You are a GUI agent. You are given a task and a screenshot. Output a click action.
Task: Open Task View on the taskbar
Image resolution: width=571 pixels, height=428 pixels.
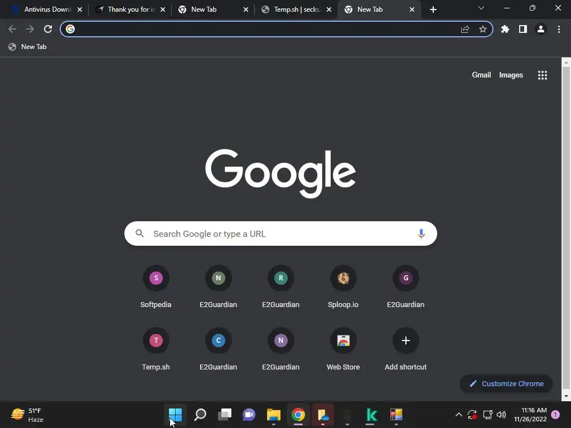click(x=224, y=415)
